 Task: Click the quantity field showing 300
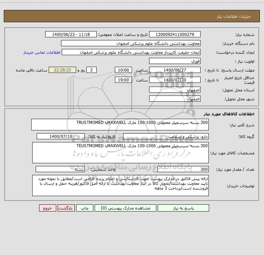point(183,169)
